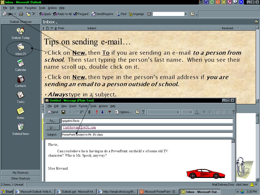Toggle Center alignment in message toolbar
This screenshot has width=260, height=195.
click(x=223, y=112)
